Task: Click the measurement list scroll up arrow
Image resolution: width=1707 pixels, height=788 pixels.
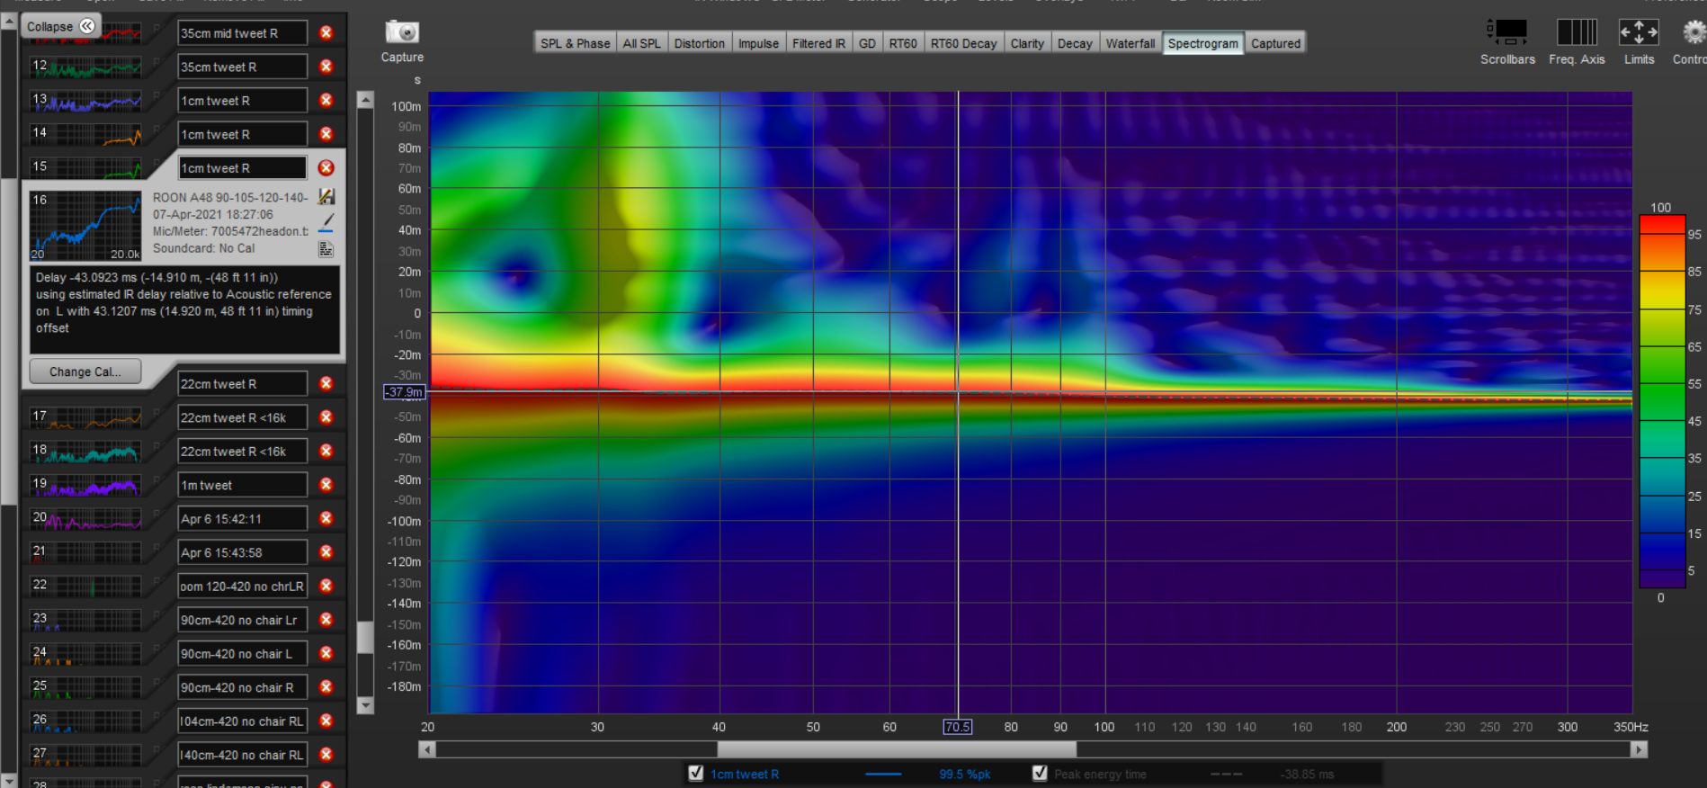Action: (x=9, y=21)
